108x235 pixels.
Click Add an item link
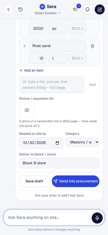(32, 70)
